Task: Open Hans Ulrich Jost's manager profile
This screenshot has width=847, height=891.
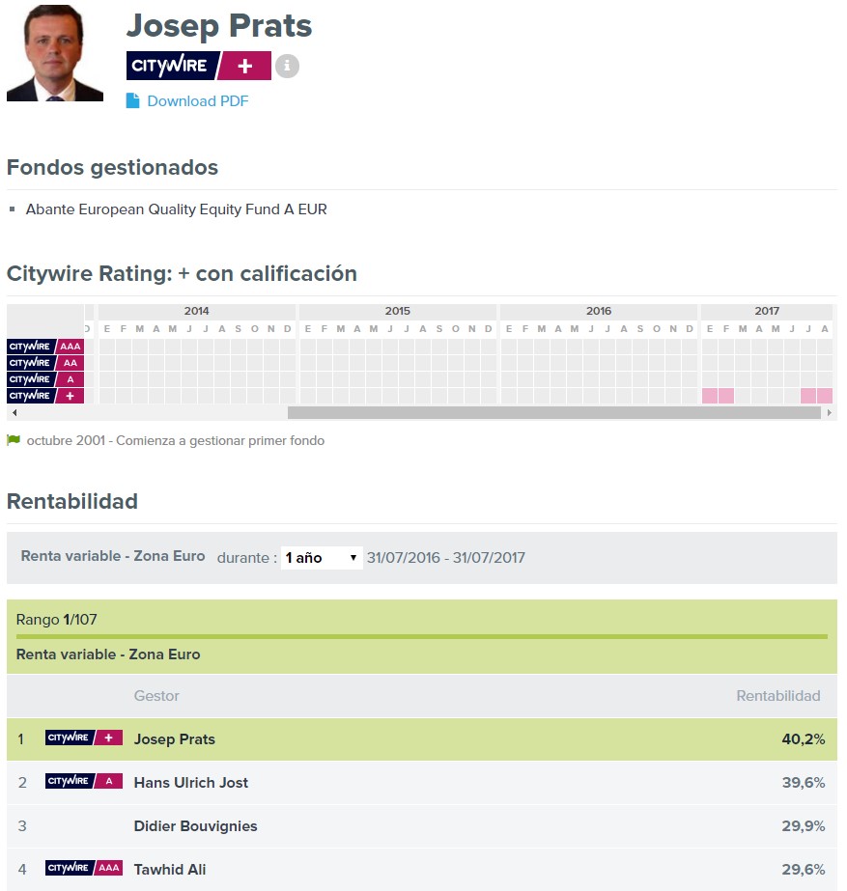Action: pyautogui.click(x=191, y=783)
